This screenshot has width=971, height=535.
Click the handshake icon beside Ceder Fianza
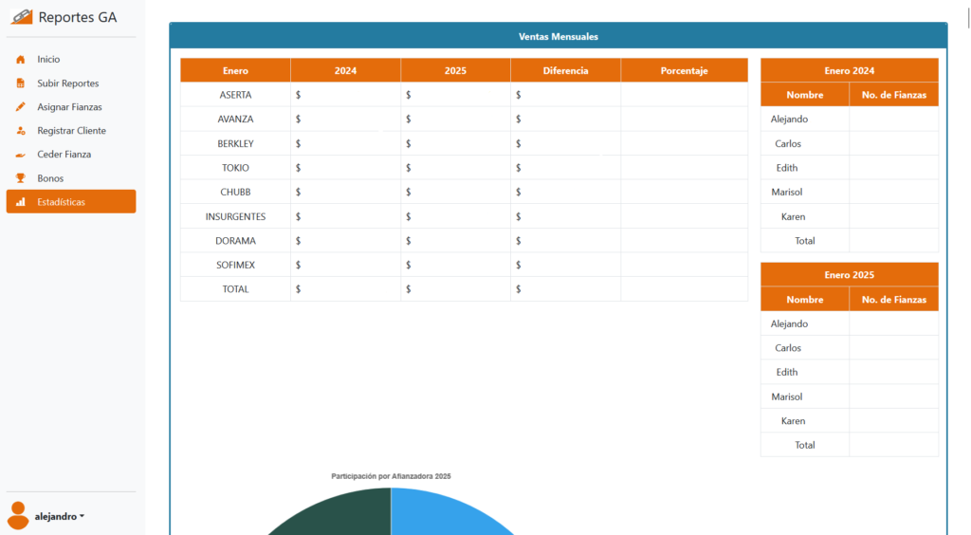pos(21,155)
